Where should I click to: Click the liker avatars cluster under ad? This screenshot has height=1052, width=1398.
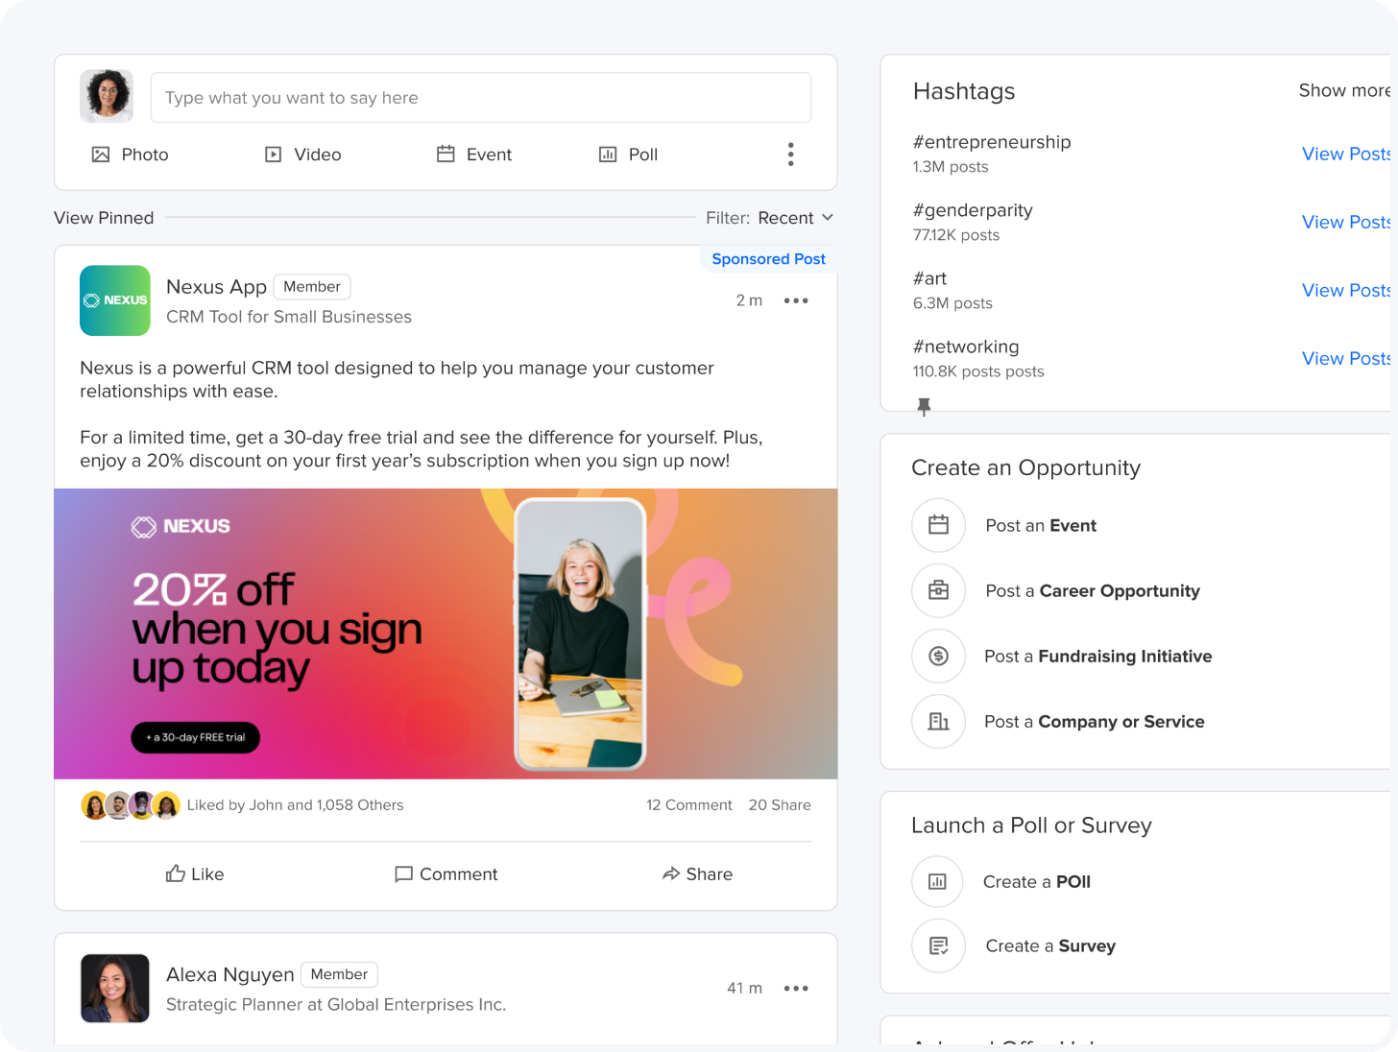point(131,805)
